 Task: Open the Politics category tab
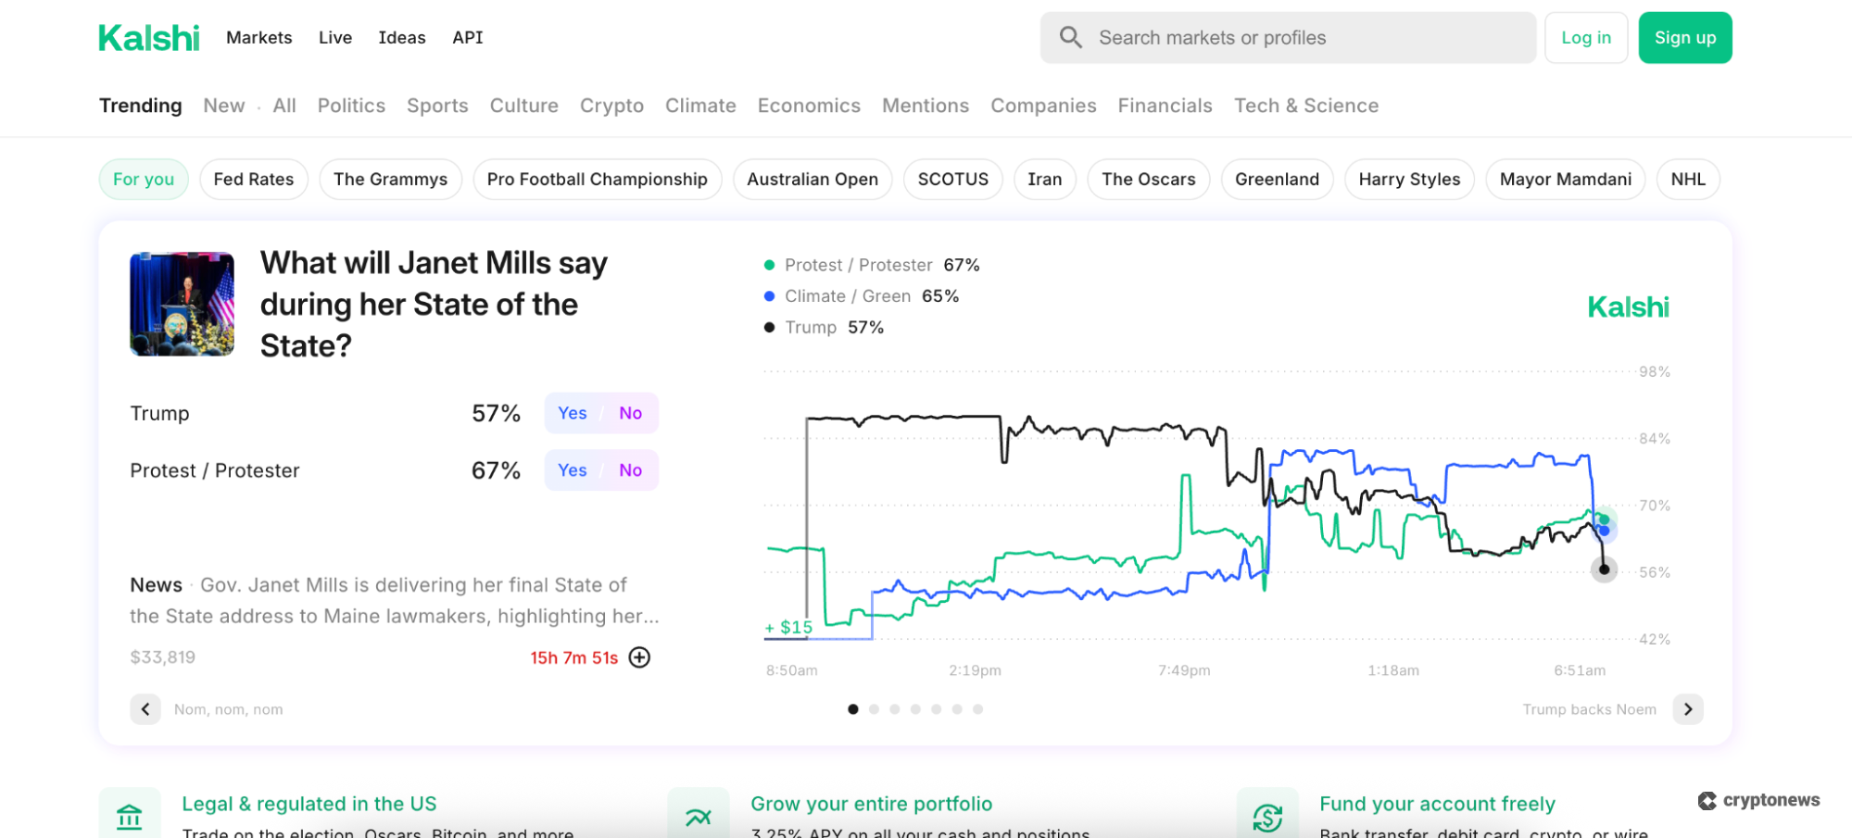[x=351, y=106]
